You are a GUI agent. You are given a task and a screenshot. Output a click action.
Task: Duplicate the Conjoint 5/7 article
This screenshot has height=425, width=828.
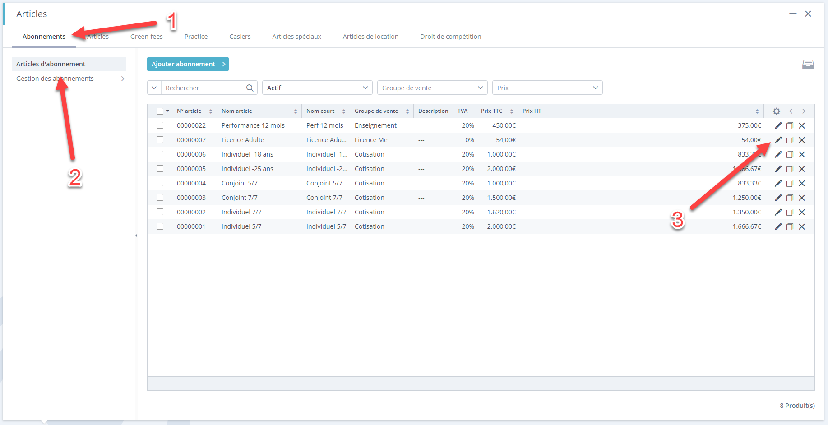click(x=790, y=183)
